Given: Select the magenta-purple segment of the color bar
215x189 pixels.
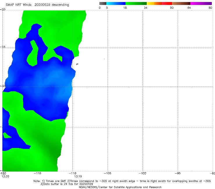Looking at the screenshot, I should click(x=201, y=3).
